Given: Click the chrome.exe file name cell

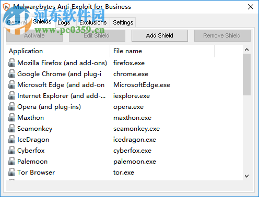Looking at the screenshot, I should point(131,74).
